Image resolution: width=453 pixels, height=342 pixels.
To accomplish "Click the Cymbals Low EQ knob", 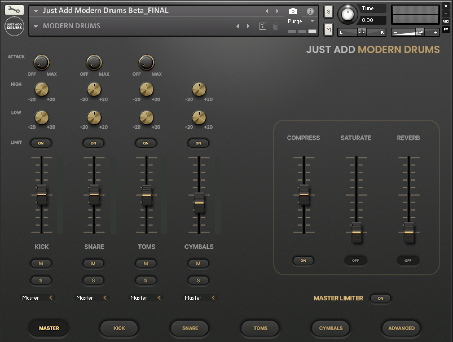I will [x=199, y=117].
